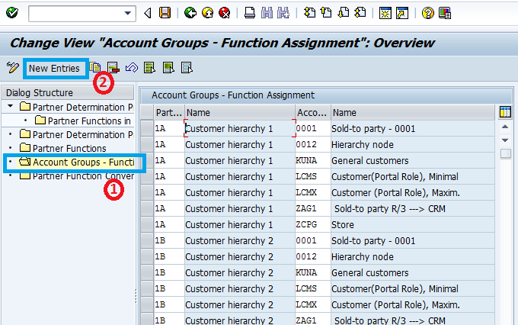
Task: Click the New Entries button
Action: click(x=54, y=68)
